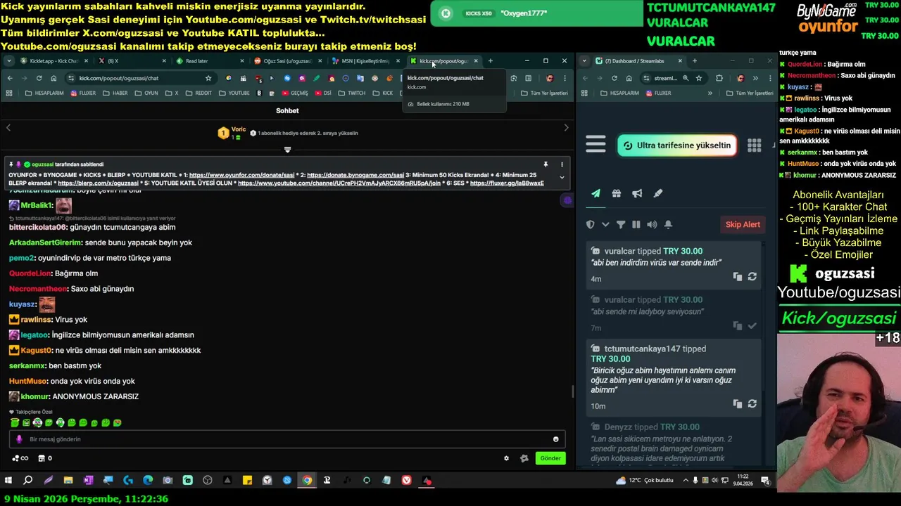901x506 pixels.
Task: Go to next leaderboard item arrow
Action: (x=566, y=127)
